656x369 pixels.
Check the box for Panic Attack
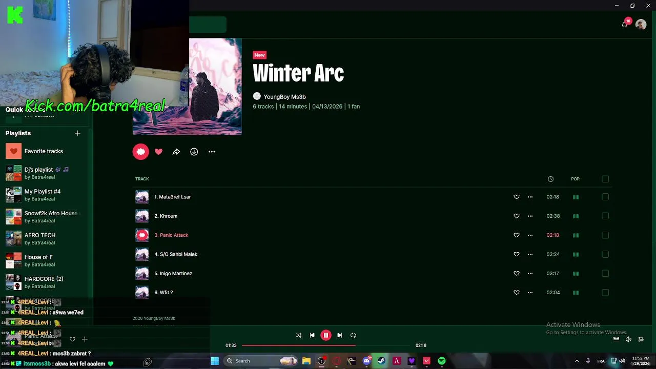tap(605, 235)
